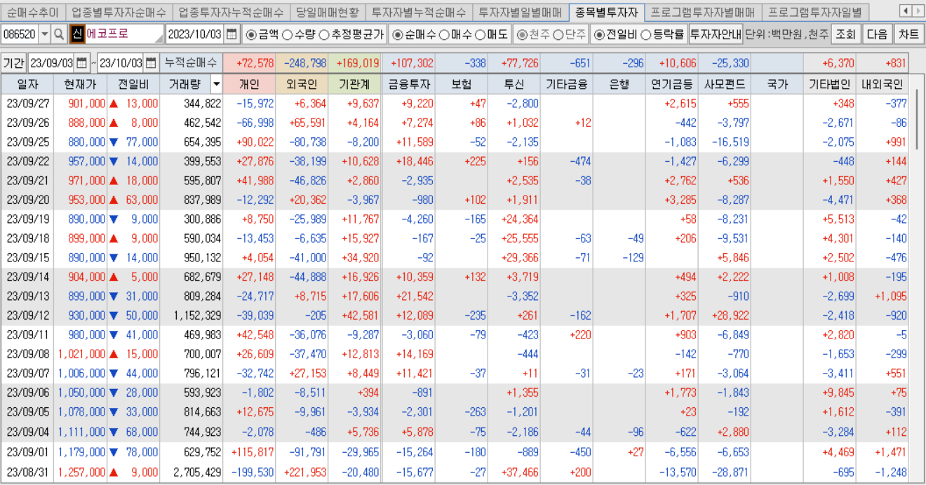Click the right tab-scroll arrow at top right
Image resolution: width=926 pixels, height=485 pixels.
tap(920, 11)
